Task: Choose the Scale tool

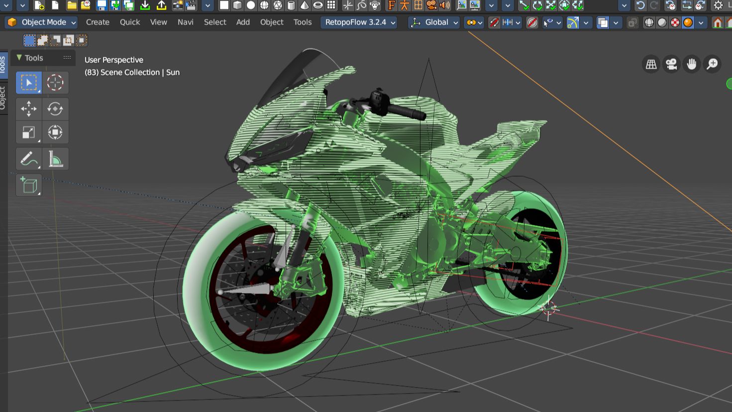Action: click(x=28, y=132)
